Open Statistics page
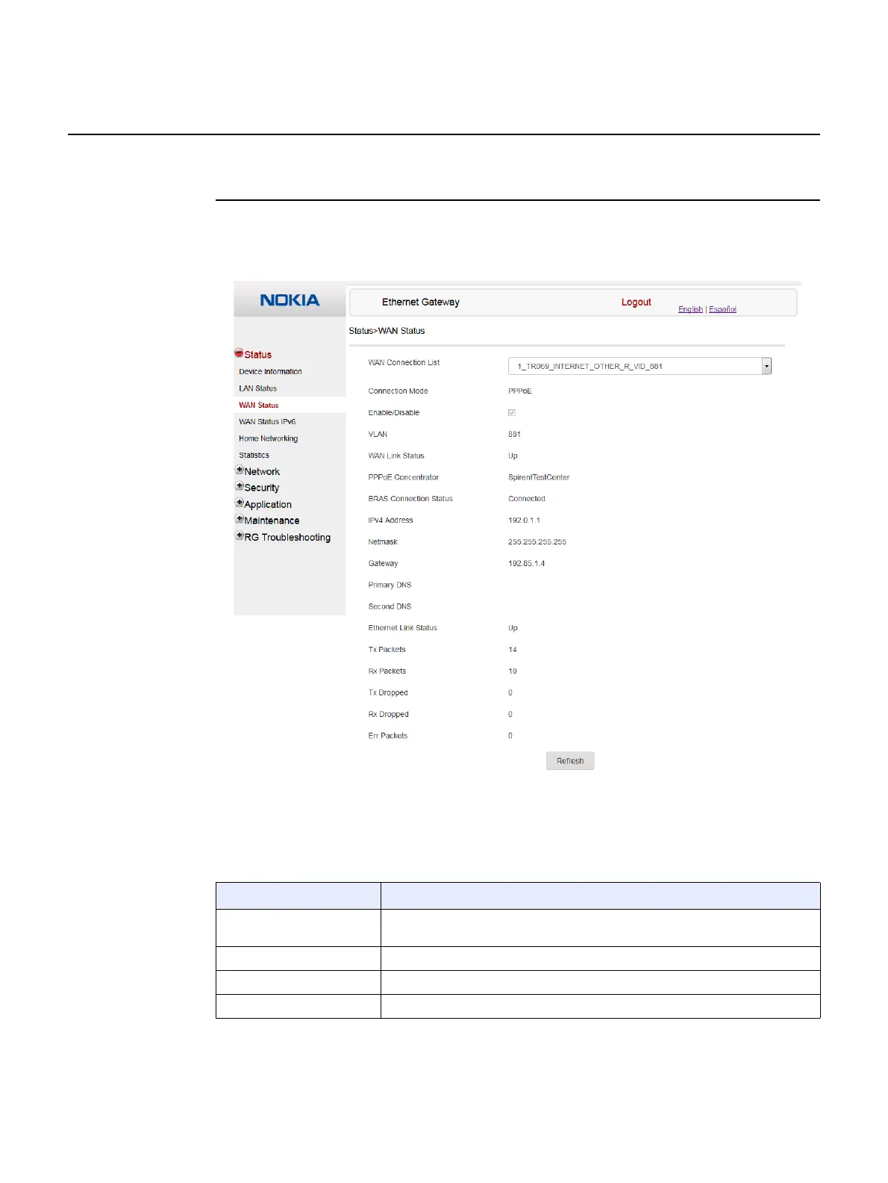 254,455
